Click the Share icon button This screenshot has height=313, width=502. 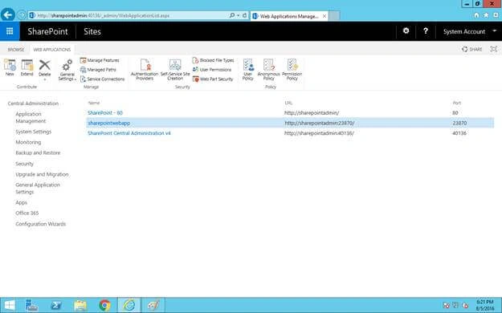point(472,49)
